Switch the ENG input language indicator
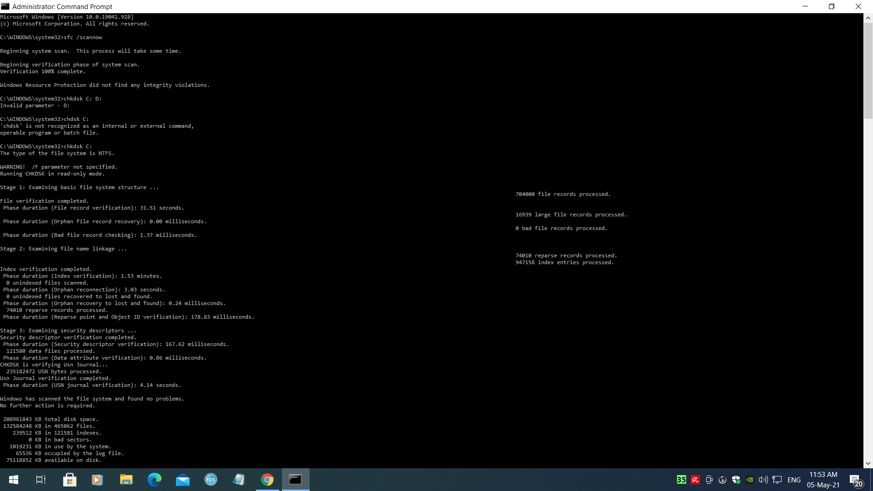 pyautogui.click(x=794, y=480)
